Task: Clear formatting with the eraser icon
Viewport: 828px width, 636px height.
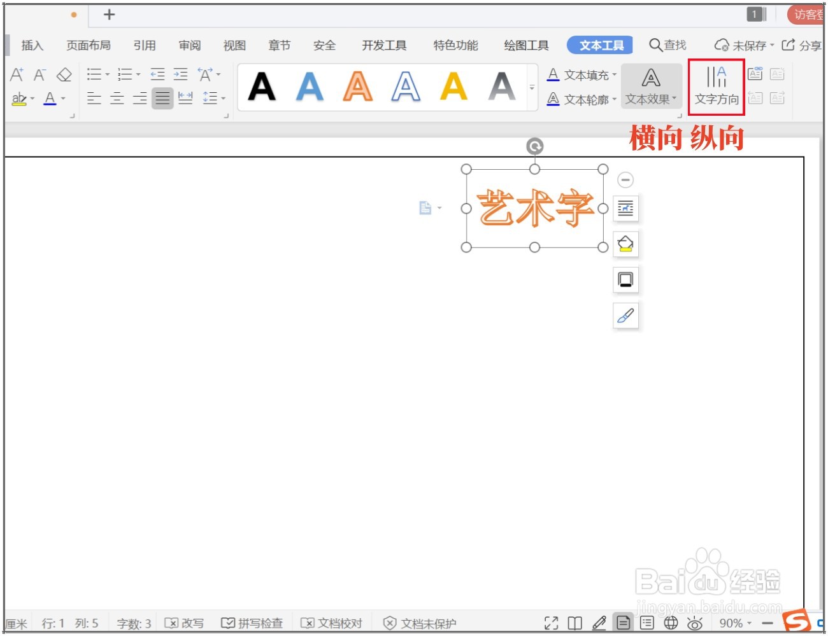Action: coord(64,74)
